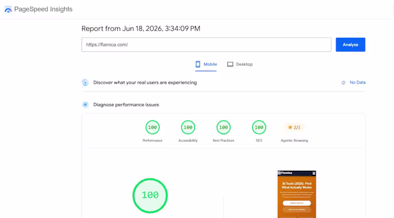Open Agentic Browsing 2/3 badge

pyautogui.click(x=294, y=127)
